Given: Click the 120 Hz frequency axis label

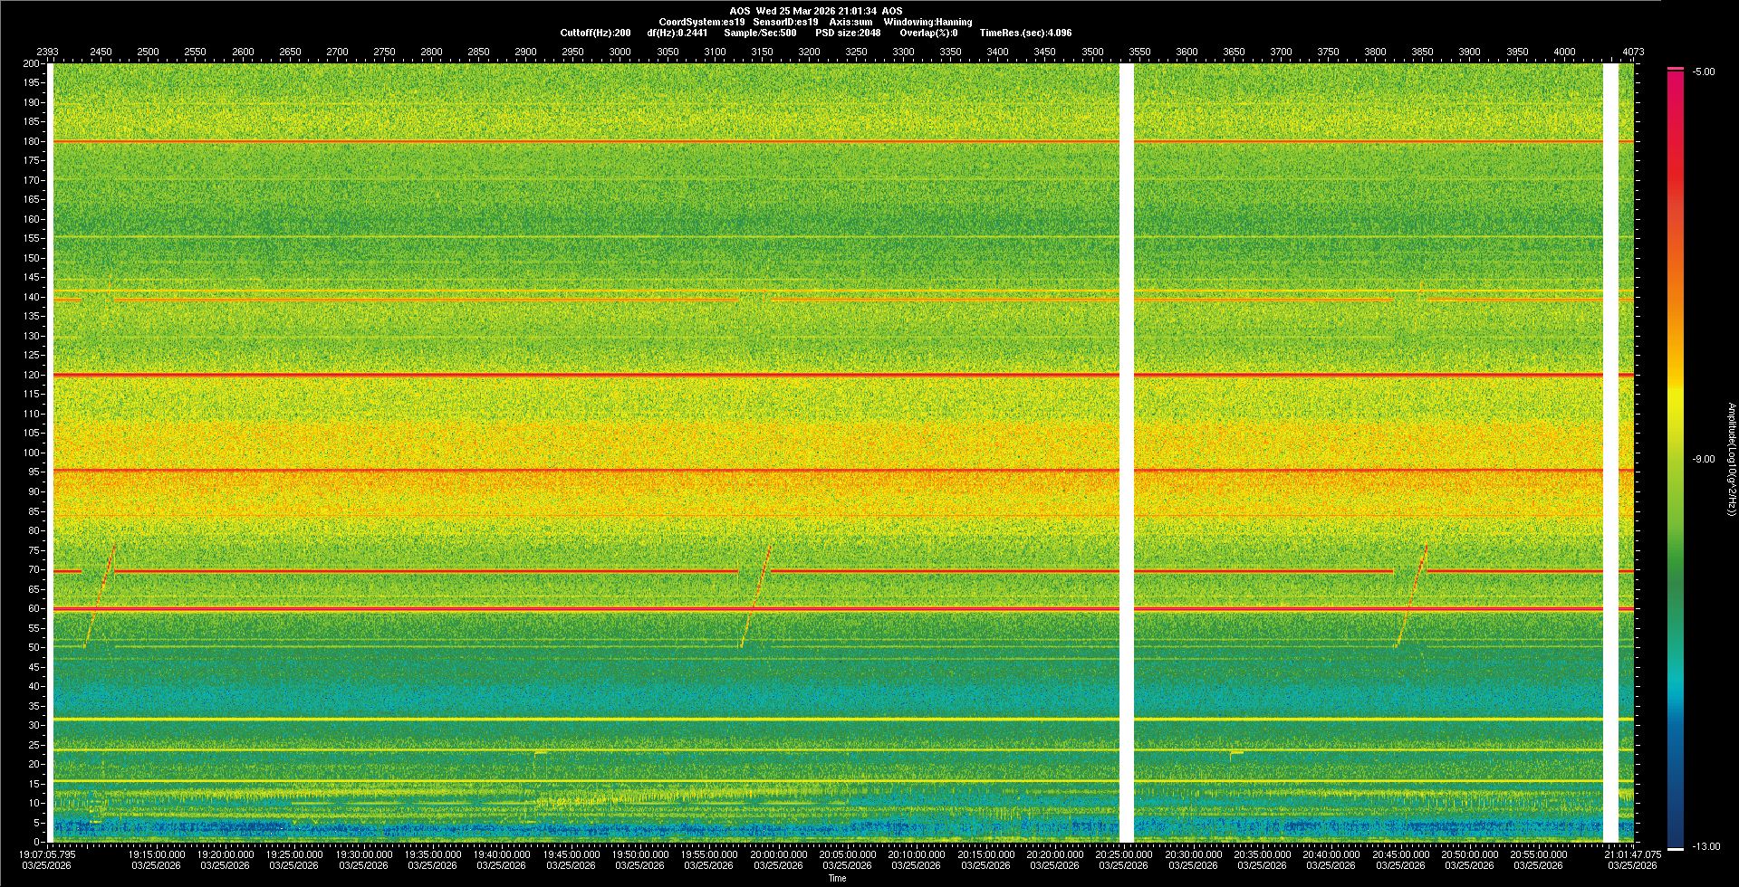Looking at the screenshot, I should [32, 375].
